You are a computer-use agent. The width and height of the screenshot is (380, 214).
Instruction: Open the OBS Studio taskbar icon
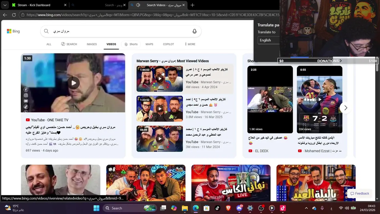tap(261, 208)
